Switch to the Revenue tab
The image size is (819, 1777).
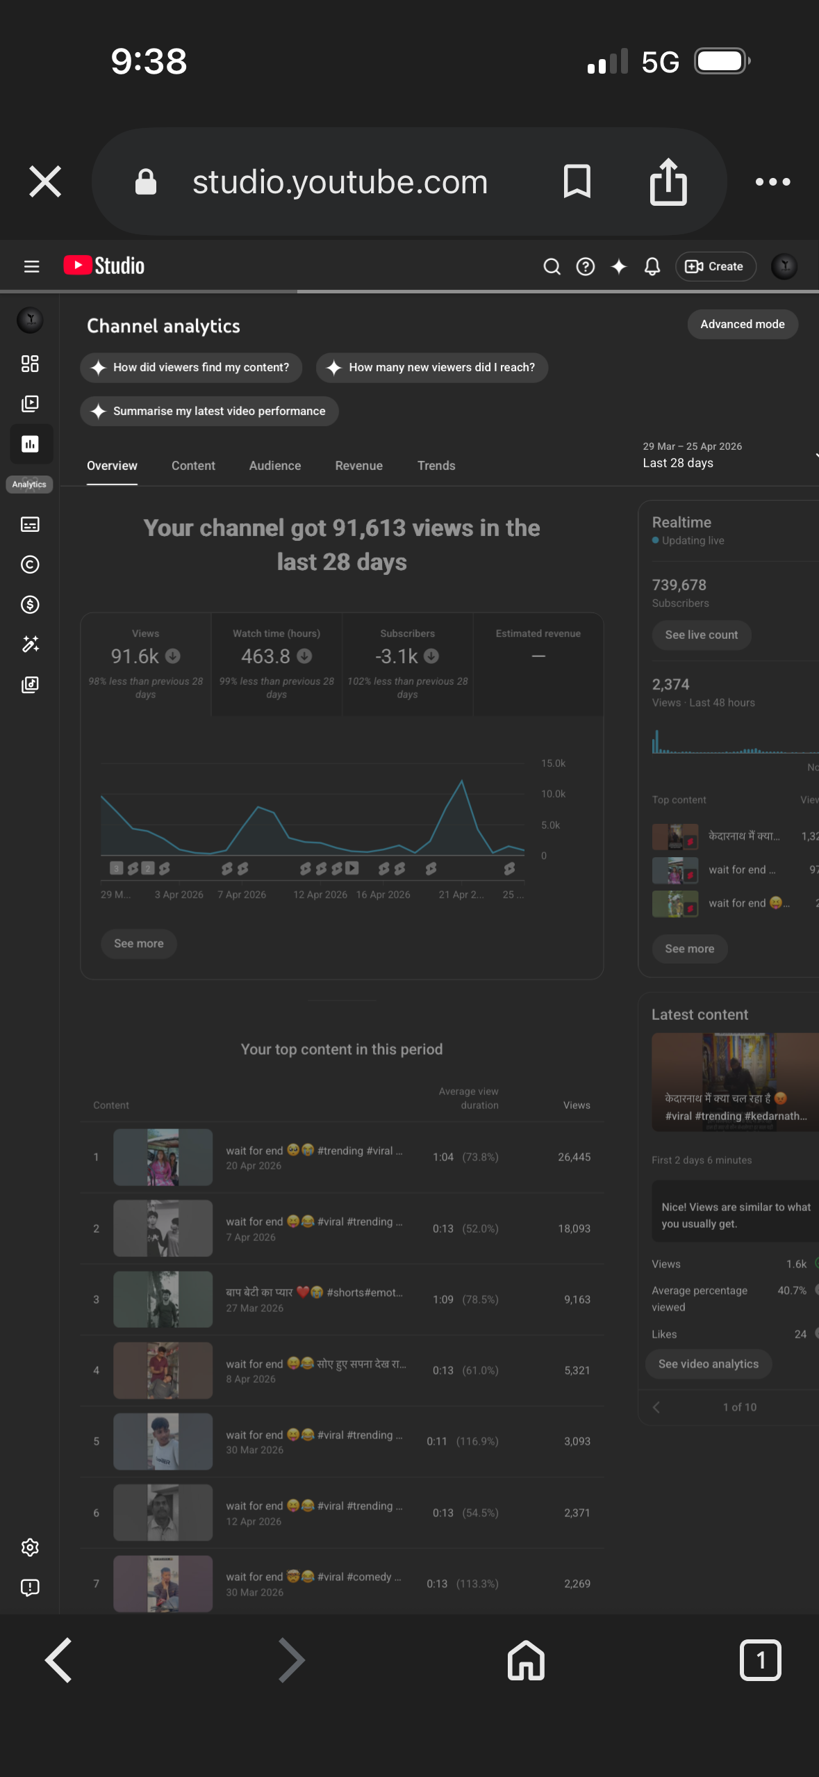pos(358,466)
